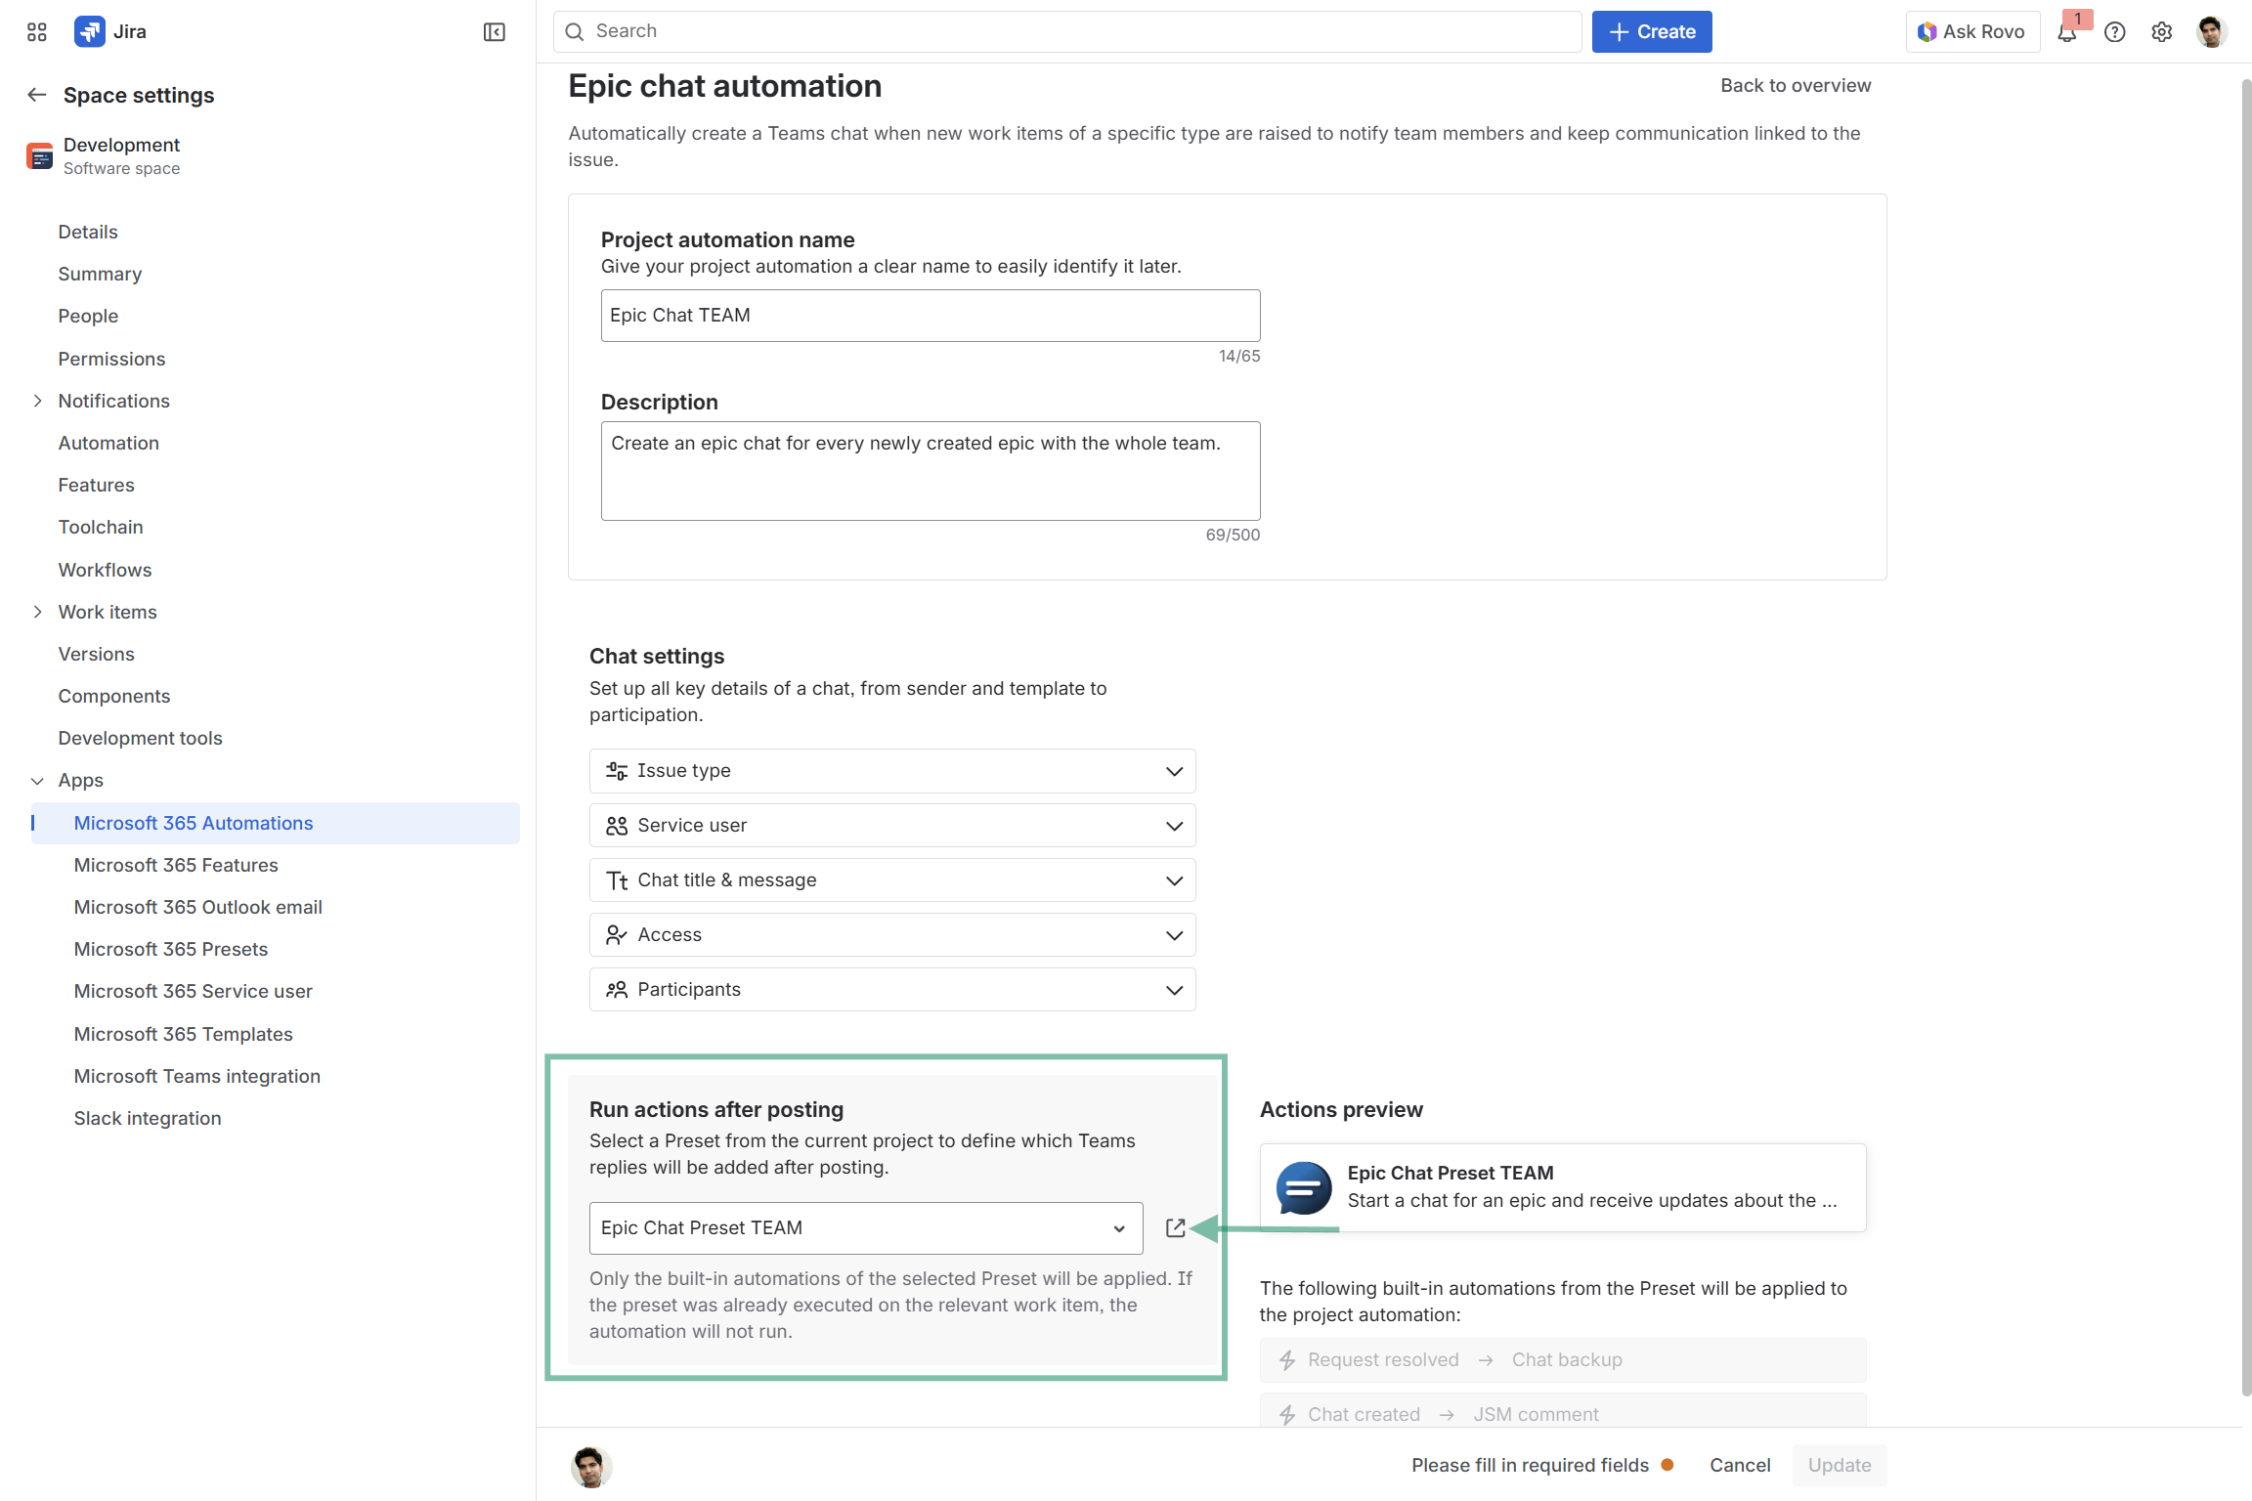Open the Epic Chat Preset TEAM dropdown
Screen dimensions: 2252x1501
click(x=865, y=1228)
